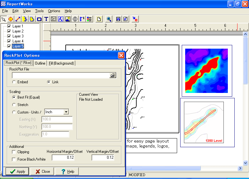
Task: Open the Help menu
Action: pyautogui.click(x=68, y=11)
